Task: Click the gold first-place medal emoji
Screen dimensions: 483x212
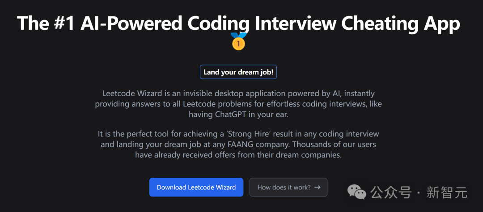Action: 238,41
